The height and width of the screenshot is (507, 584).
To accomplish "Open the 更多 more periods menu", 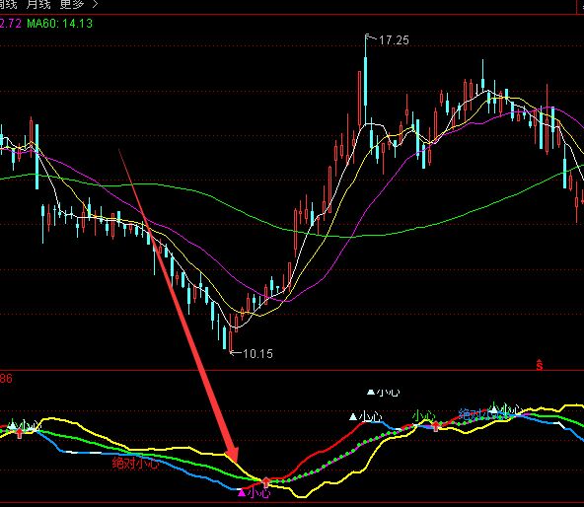I will pyautogui.click(x=72, y=5).
